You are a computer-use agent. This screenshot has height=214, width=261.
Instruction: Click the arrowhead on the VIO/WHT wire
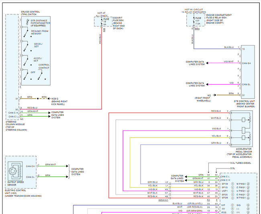[207, 63]
